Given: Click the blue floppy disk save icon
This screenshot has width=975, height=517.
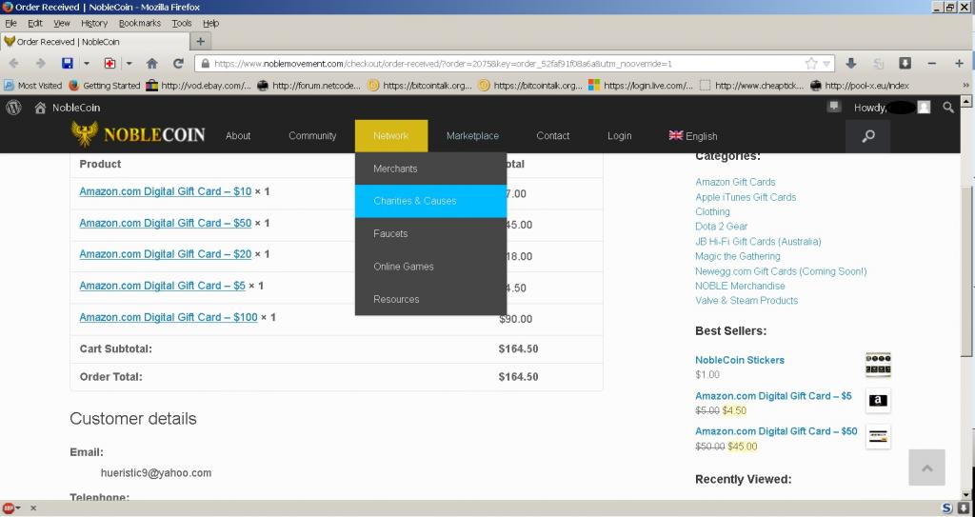Looking at the screenshot, I should [x=68, y=64].
